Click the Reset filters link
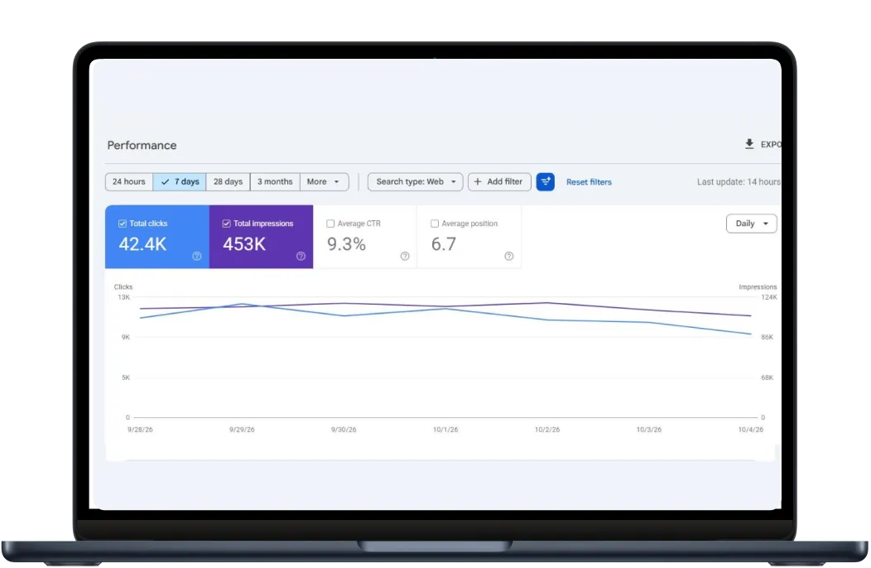The image size is (871, 568). pyautogui.click(x=589, y=182)
